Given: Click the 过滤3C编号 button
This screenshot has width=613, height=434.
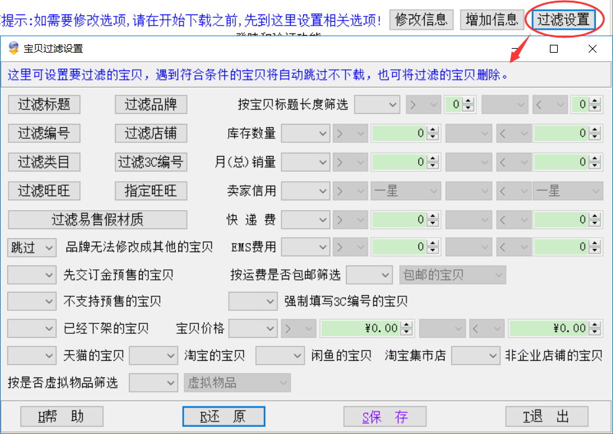Looking at the screenshot, I should tap(151, 161).
